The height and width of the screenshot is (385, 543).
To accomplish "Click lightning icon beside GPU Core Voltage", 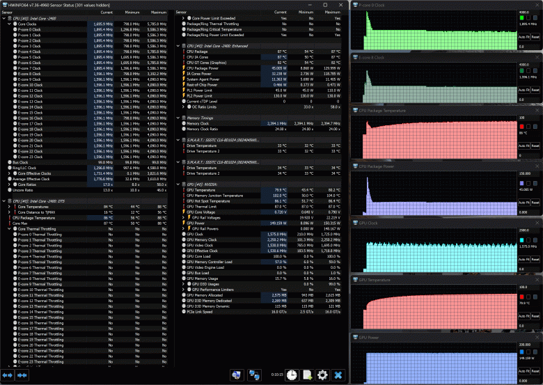I will click(184, 212).
